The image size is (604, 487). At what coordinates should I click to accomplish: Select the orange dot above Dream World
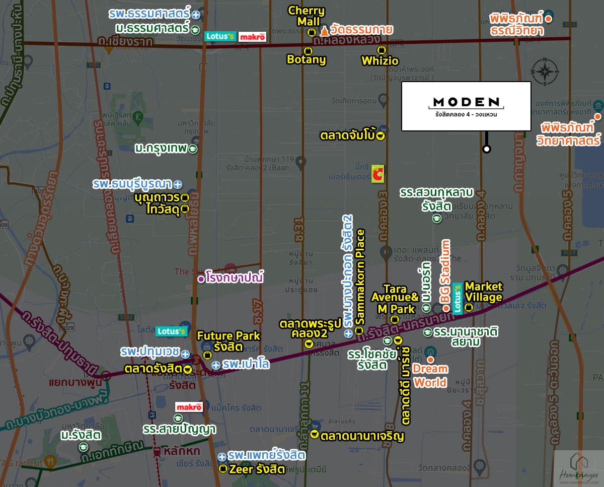(431, 360)
